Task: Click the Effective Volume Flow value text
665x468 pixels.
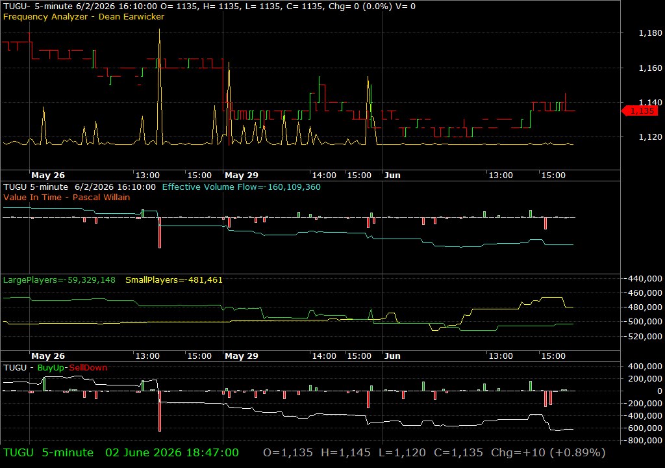Action: coord(242,187)
